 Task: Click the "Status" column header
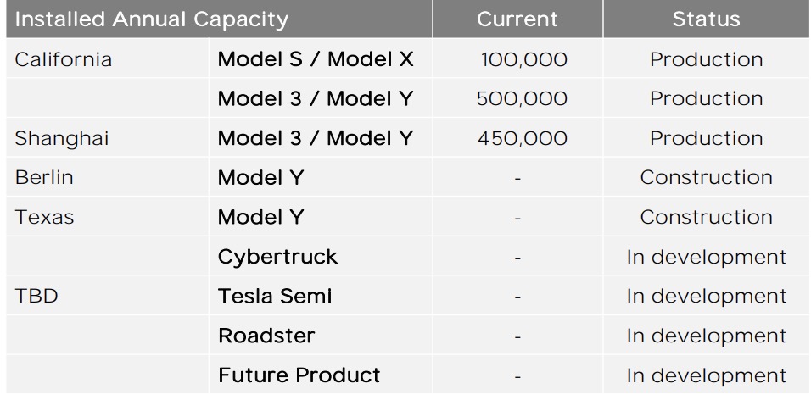pos(706,19)
